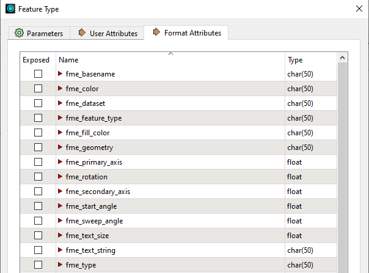Click the Exposed column header
The width and height of the screenshot is (369, 273).
click(36, 60)
